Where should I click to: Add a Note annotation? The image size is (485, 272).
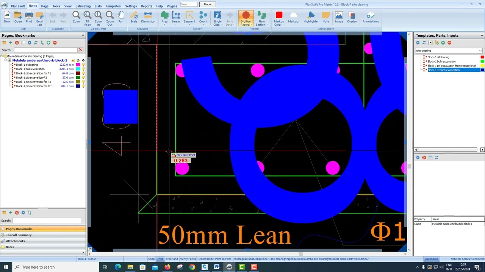(x=326, y=17)
